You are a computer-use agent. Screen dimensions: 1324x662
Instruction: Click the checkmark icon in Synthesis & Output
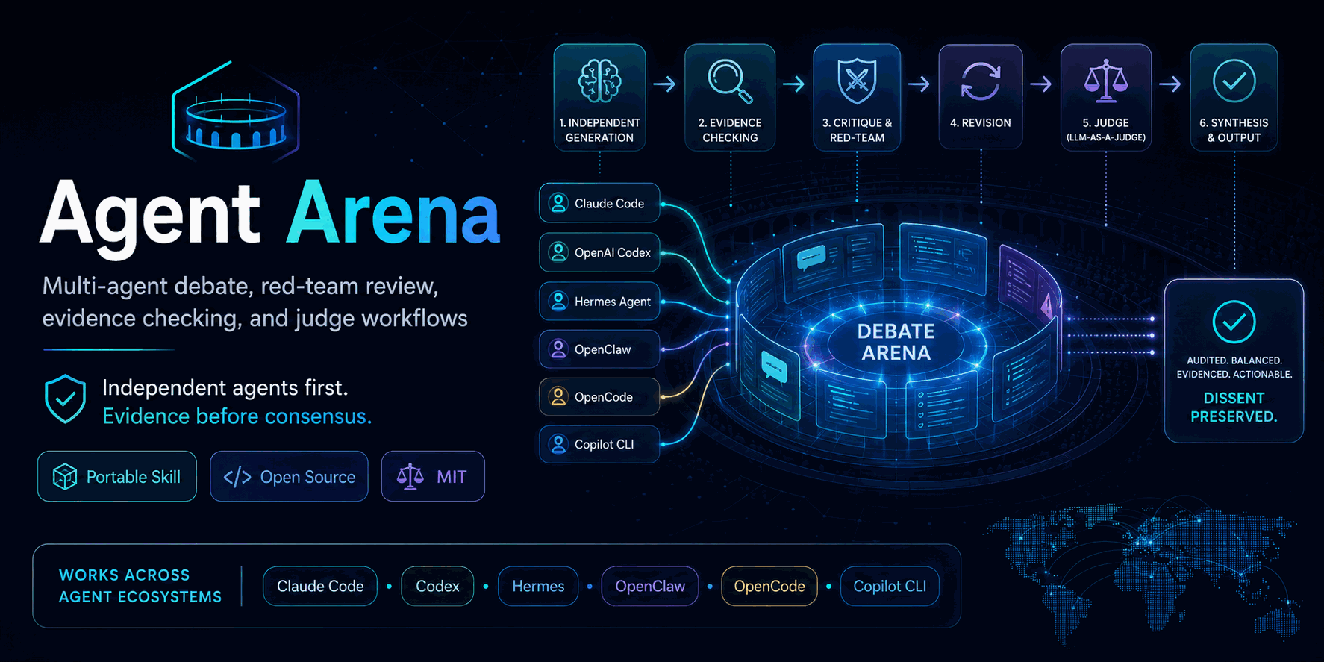point(1234,81)
